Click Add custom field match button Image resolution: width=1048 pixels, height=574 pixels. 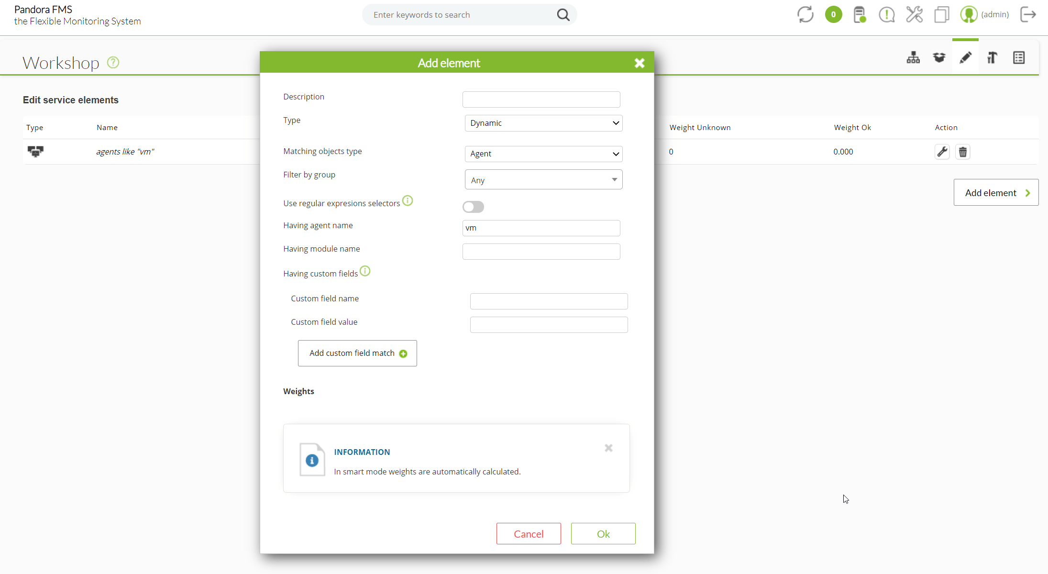click(357, 353)
